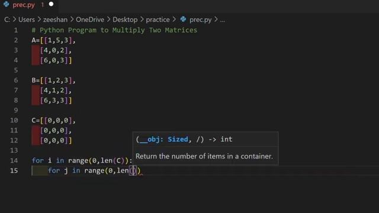This screenshot has width=379, height=213.
Task: Place cursor on [4,1,2], row
Action: (56, 91)
